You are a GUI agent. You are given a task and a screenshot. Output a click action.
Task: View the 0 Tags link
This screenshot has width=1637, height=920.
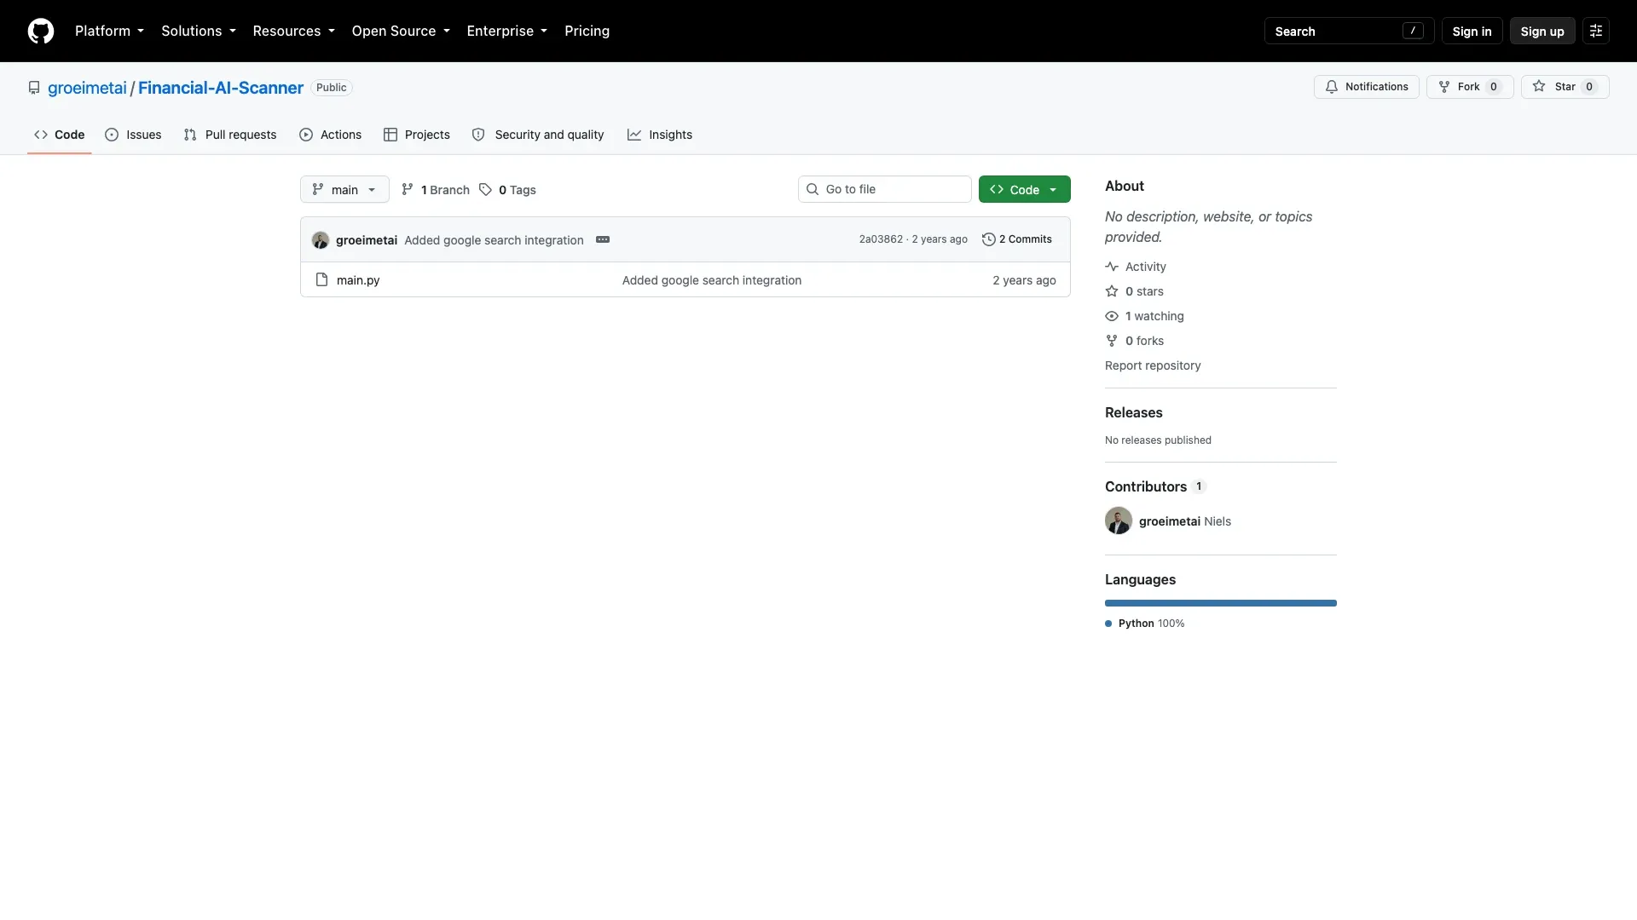pyautogui.click(x=507, y=189)
